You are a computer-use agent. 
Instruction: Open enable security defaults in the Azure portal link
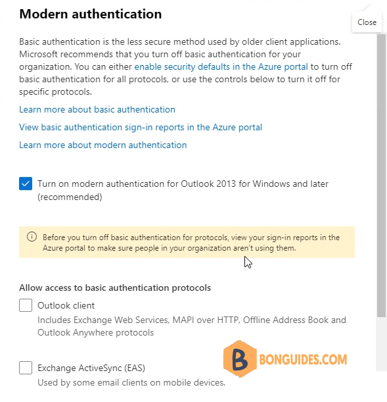221,66
